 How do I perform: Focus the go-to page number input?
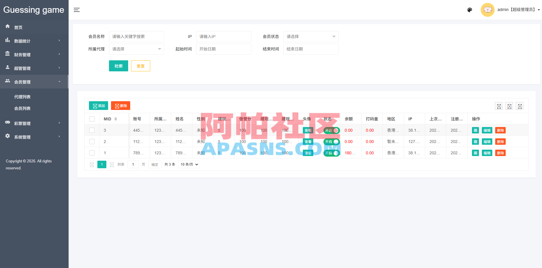click(133, 164)
